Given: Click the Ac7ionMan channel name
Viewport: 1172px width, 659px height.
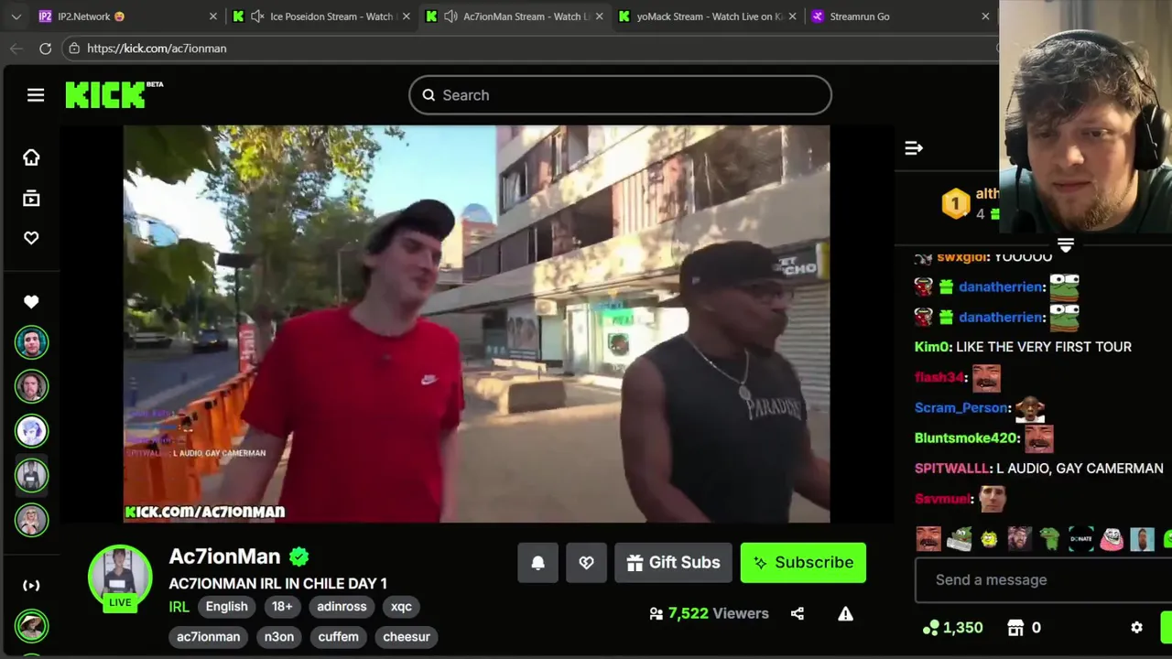Looking at the screenshot, I should tap(224, 556).
